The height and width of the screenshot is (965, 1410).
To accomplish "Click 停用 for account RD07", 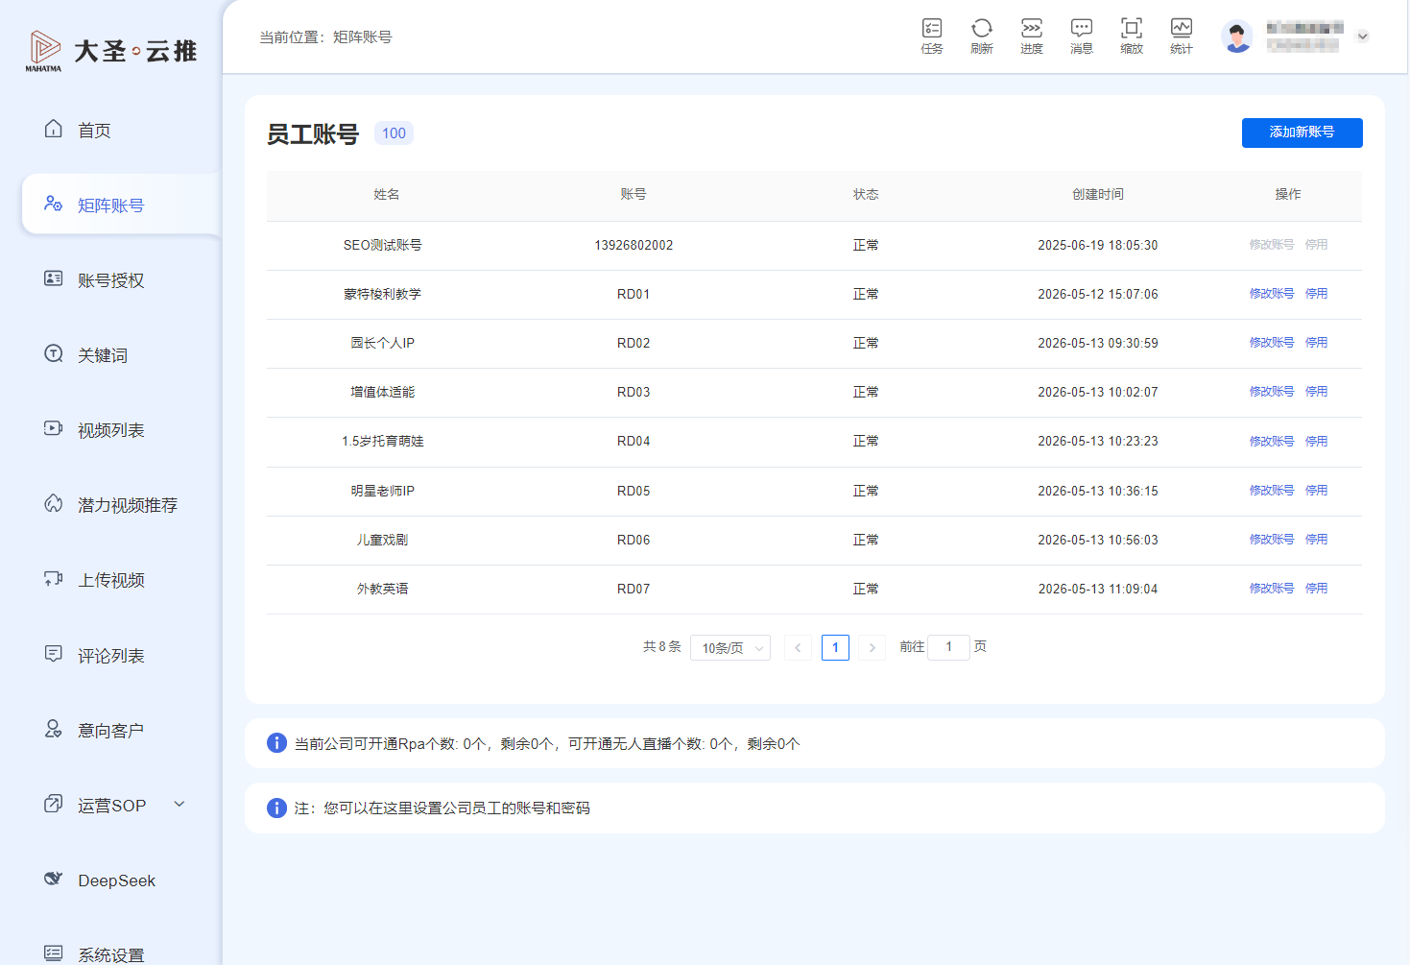I will pos(1317,589).
